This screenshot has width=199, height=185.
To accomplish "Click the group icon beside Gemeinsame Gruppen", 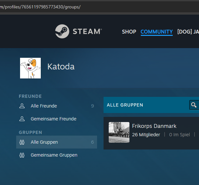I will click(x=22, y=155).
